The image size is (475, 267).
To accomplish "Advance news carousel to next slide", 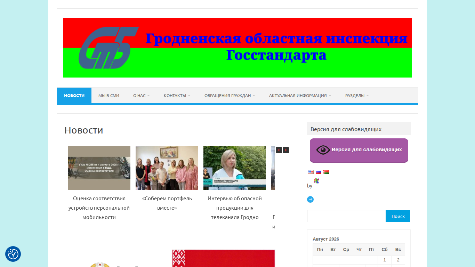I will (x=286, y=150).
